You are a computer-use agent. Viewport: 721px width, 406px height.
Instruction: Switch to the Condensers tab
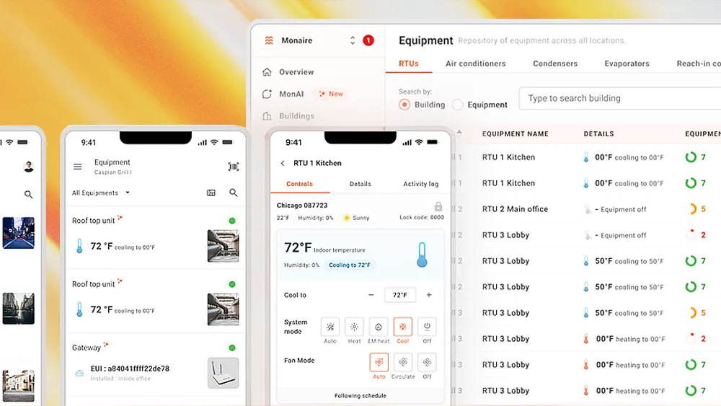[x=555, y=63]
